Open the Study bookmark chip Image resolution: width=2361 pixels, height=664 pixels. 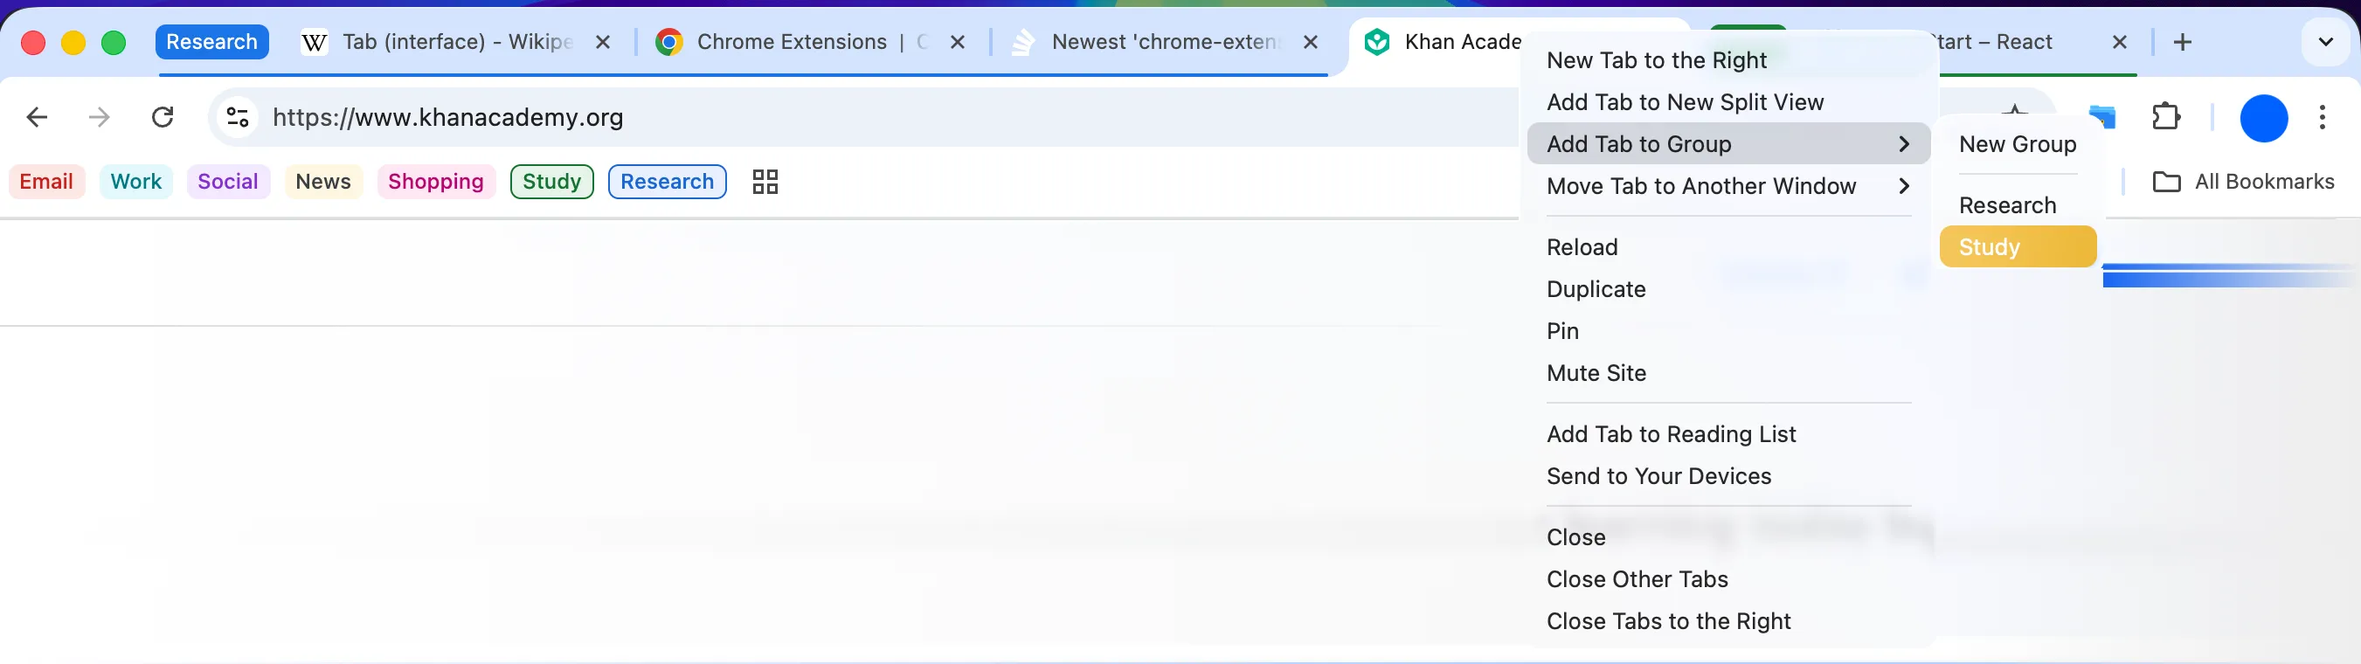pyautogui.click(x=551, y=182)
